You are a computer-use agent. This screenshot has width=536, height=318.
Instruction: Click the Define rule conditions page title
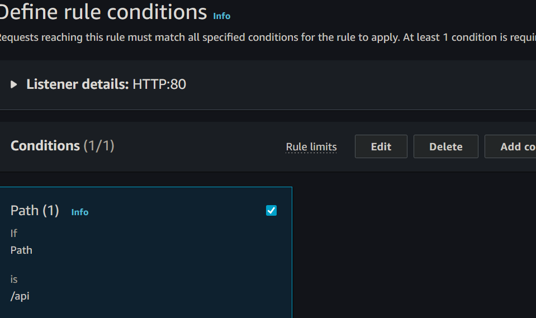point(104,12)
